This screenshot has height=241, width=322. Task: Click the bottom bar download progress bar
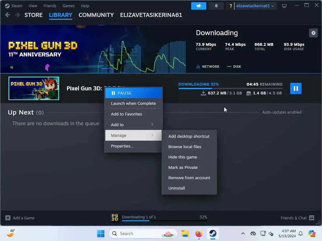(164, 221)
